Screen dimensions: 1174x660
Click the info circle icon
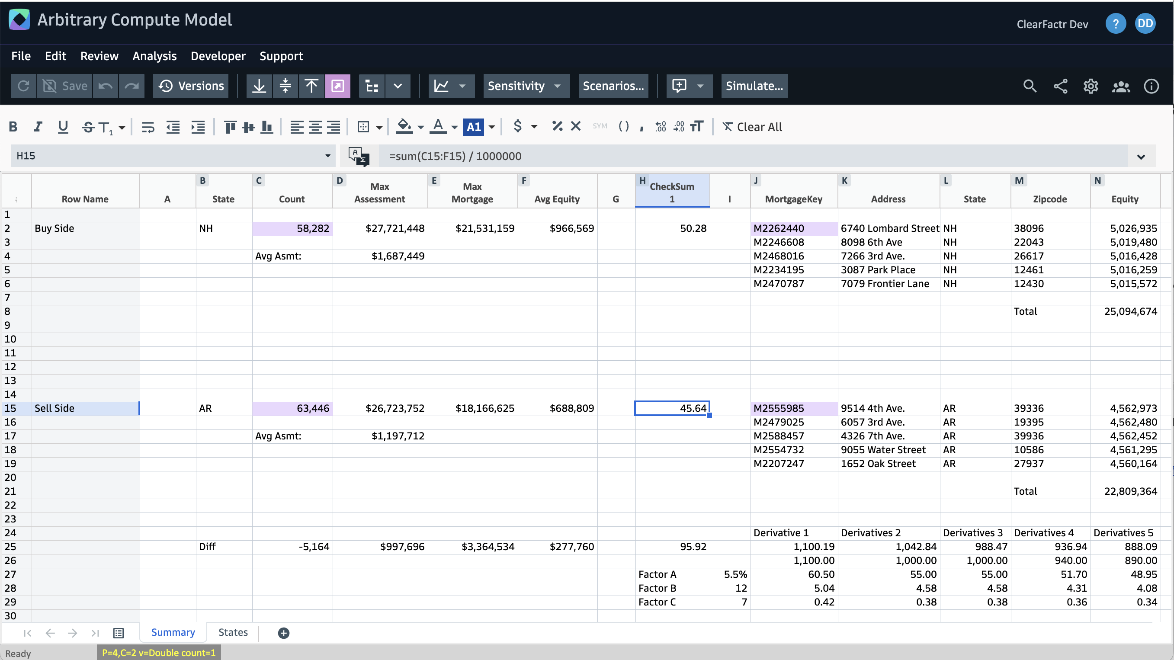[1151, 86]
